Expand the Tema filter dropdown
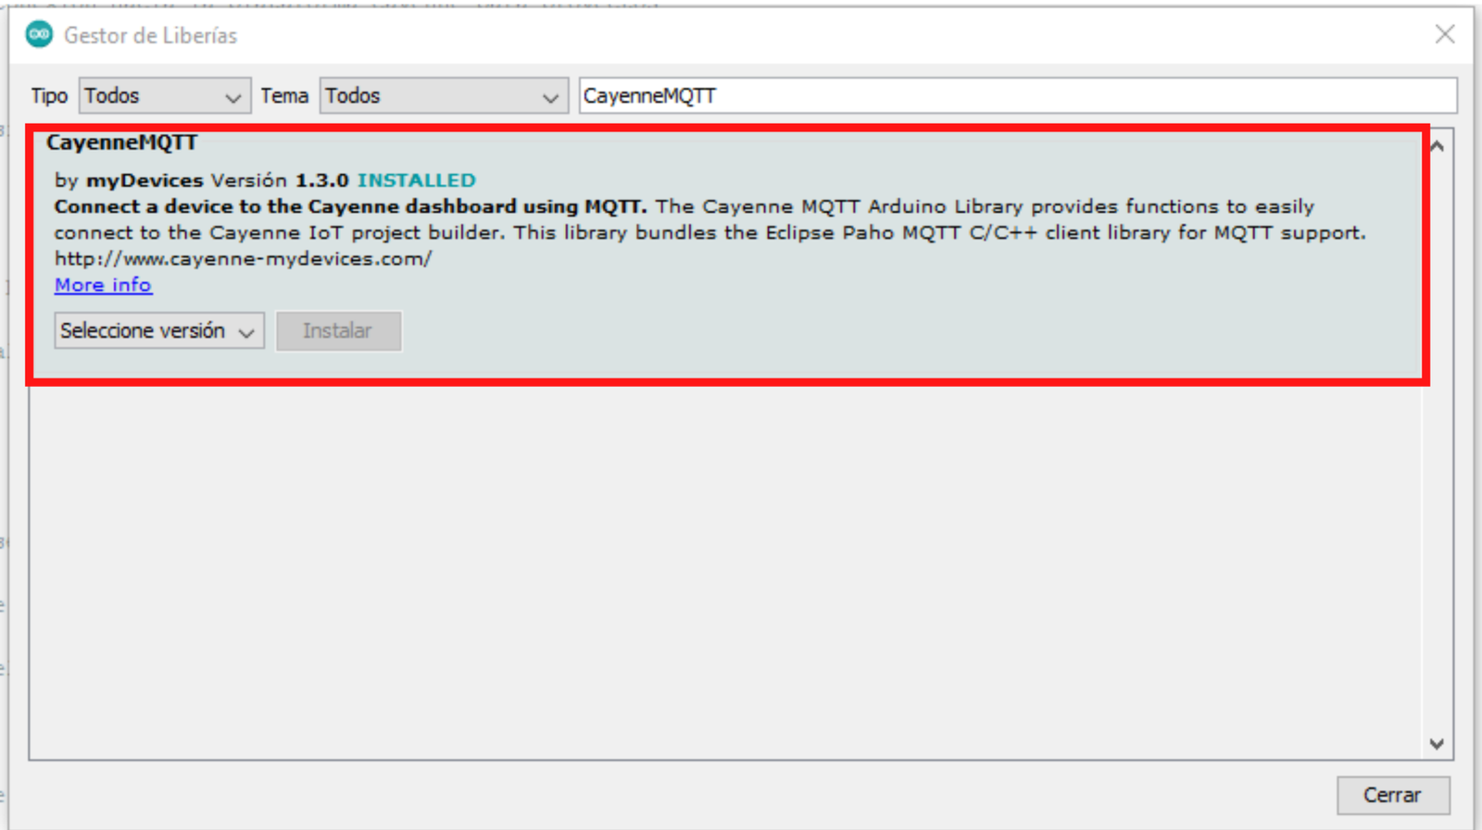 point(443,96)
